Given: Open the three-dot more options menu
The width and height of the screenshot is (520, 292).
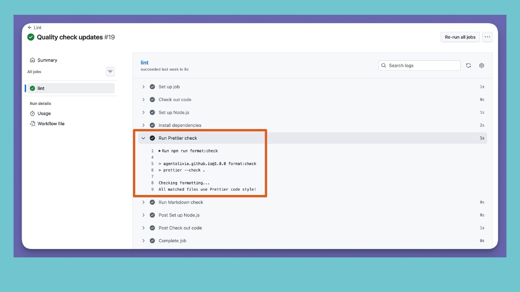Looking at the screenshot, I should coord(487,37).
